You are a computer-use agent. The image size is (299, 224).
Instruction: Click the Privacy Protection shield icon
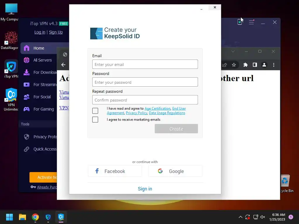(x=27, y=137)
